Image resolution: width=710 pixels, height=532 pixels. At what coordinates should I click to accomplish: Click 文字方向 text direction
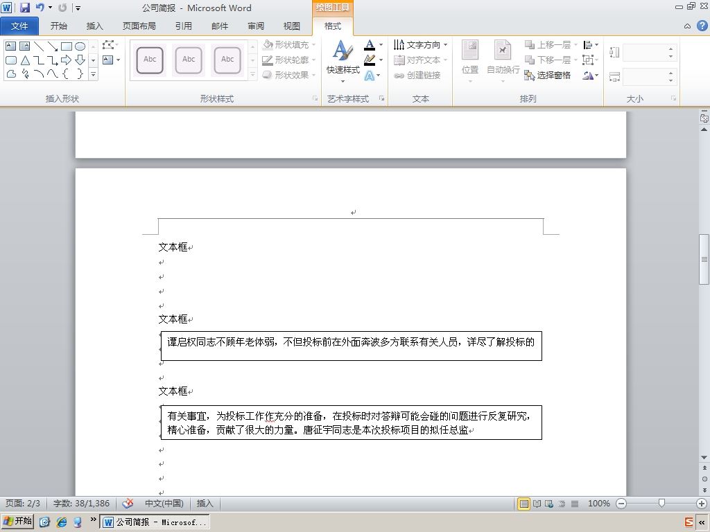tap(420, 45)
